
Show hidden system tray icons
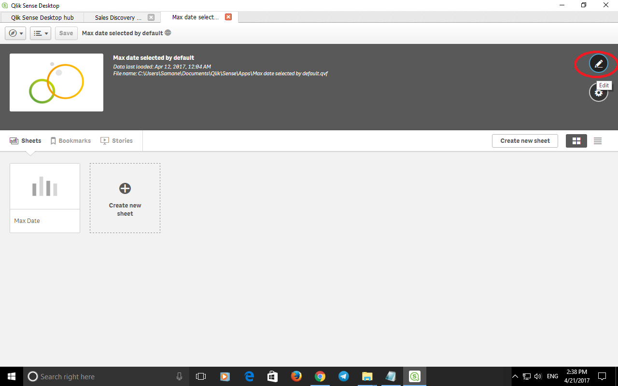tap(515, 376)
